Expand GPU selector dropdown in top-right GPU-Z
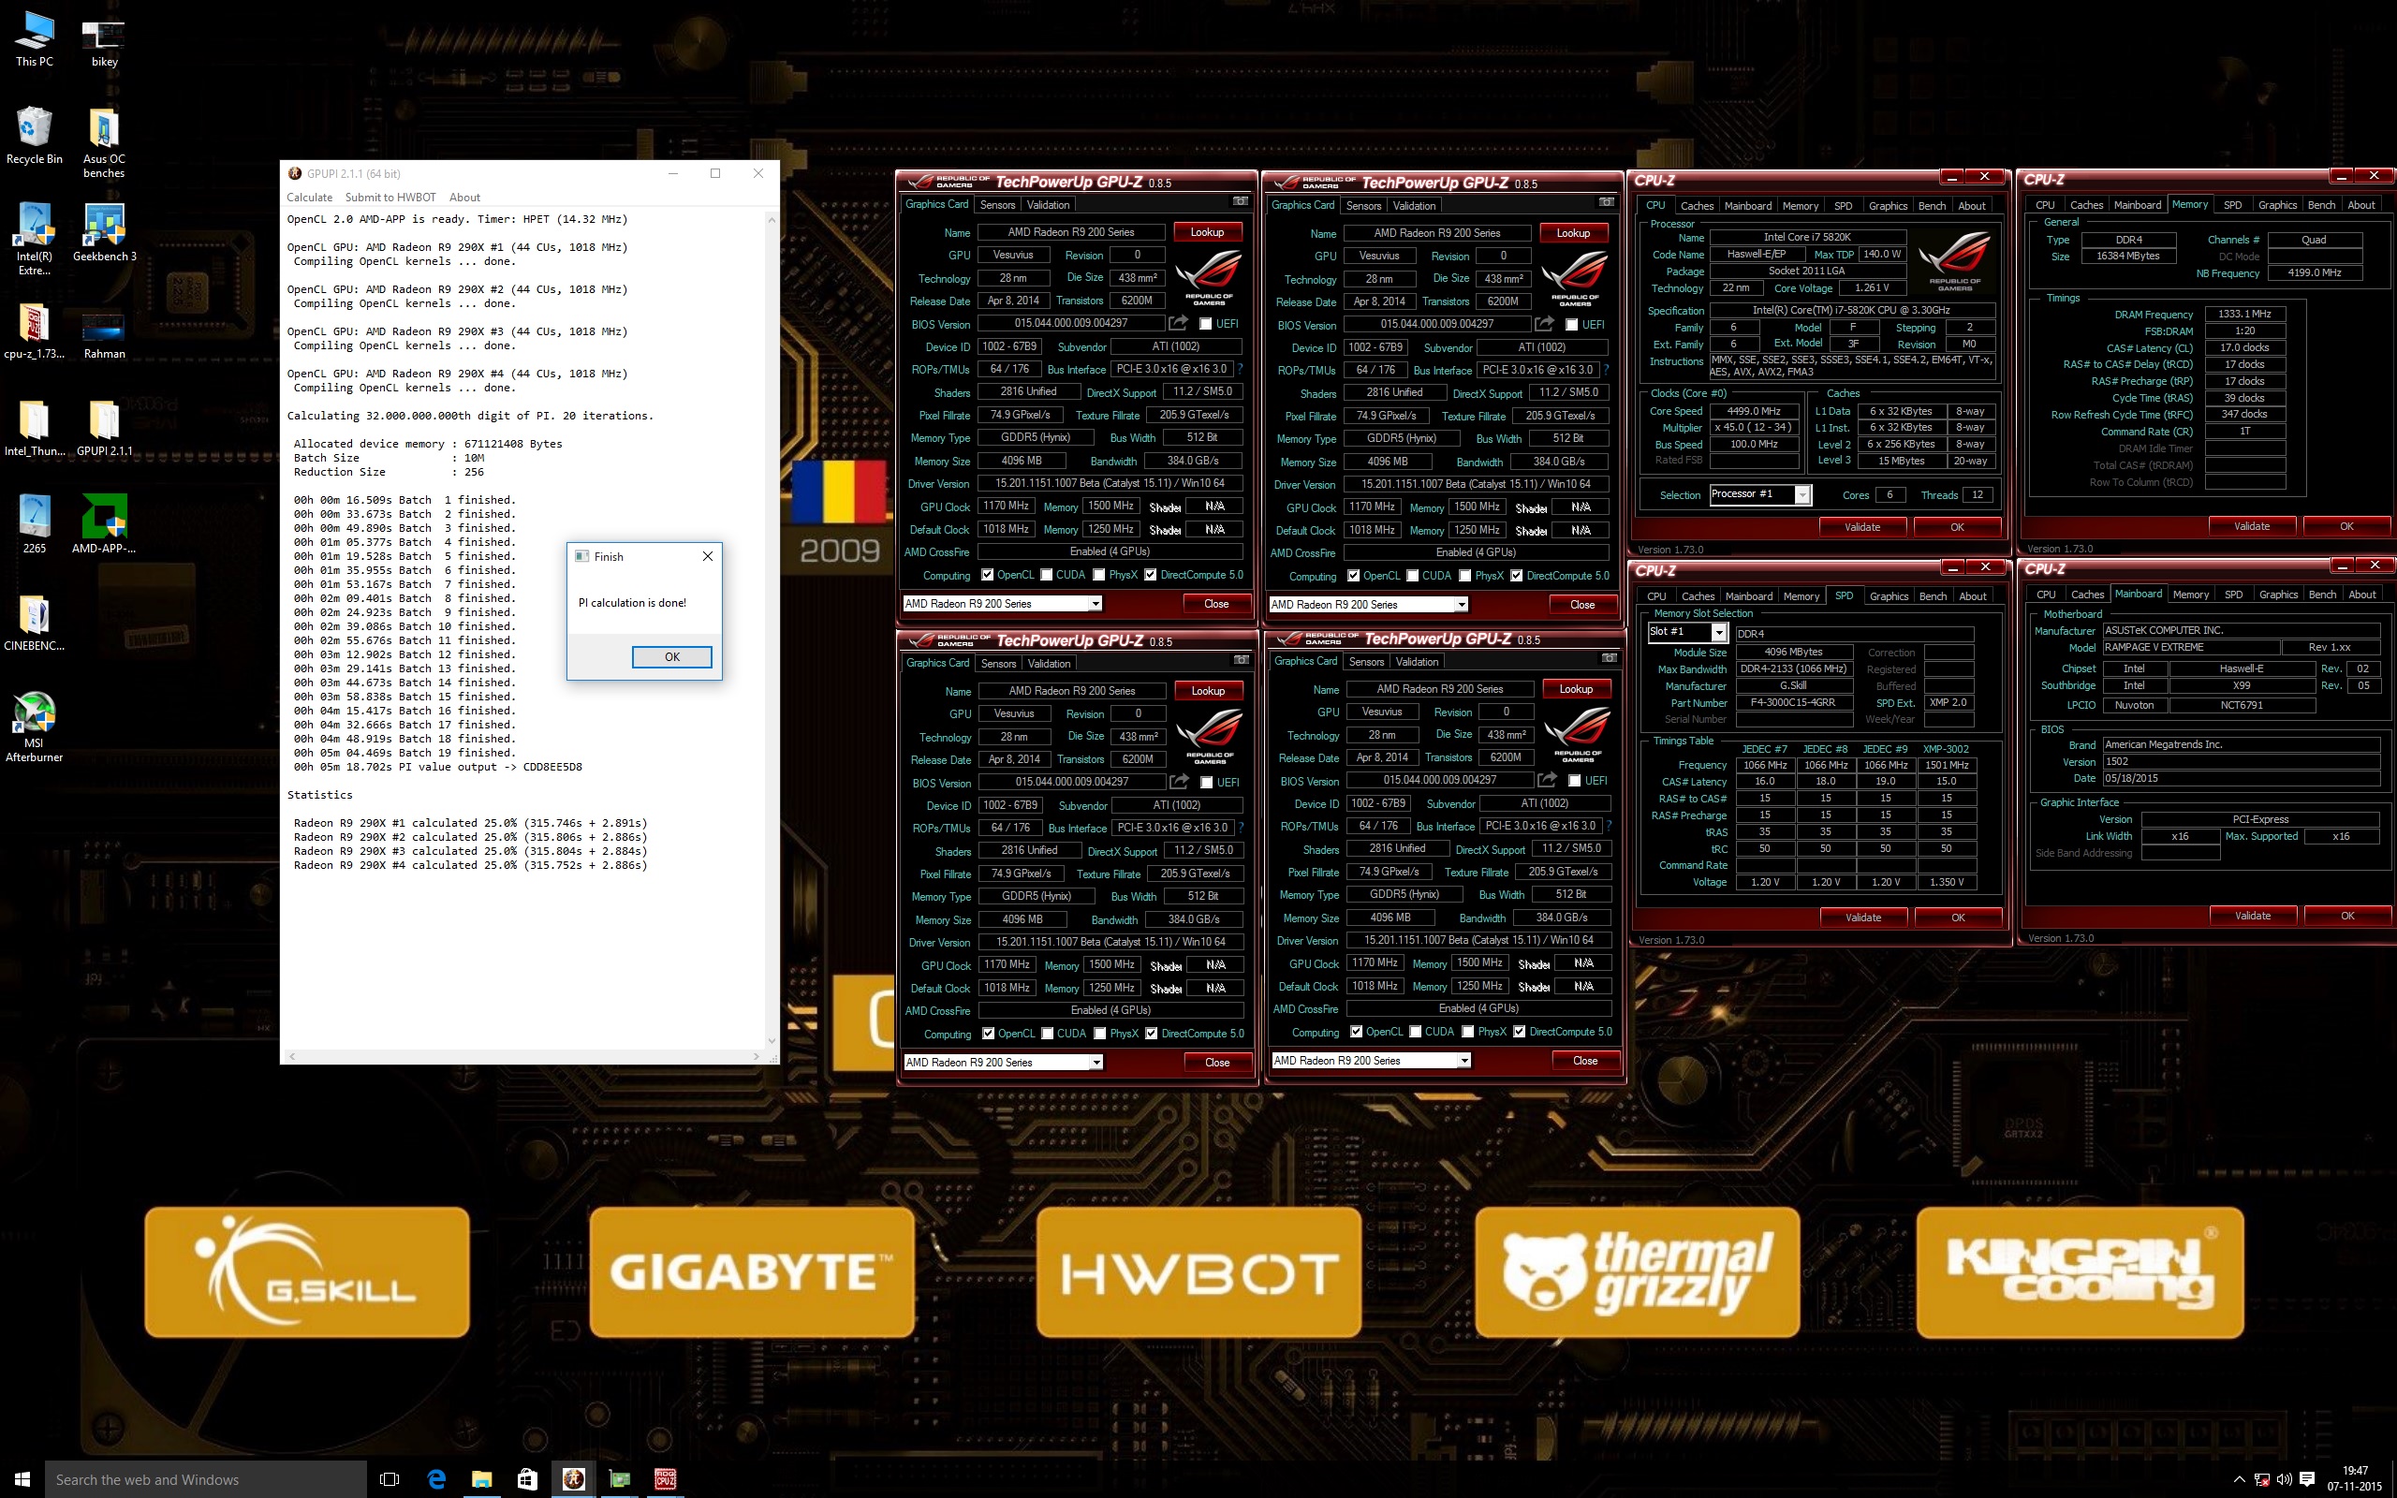The height and width of the screenshot is (1498, 2397). (x=1461, y=605)
